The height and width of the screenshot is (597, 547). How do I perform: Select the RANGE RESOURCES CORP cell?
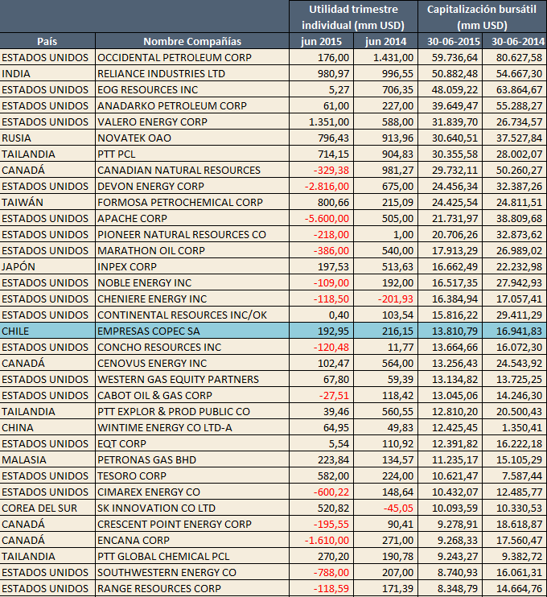tap(192, 588)
